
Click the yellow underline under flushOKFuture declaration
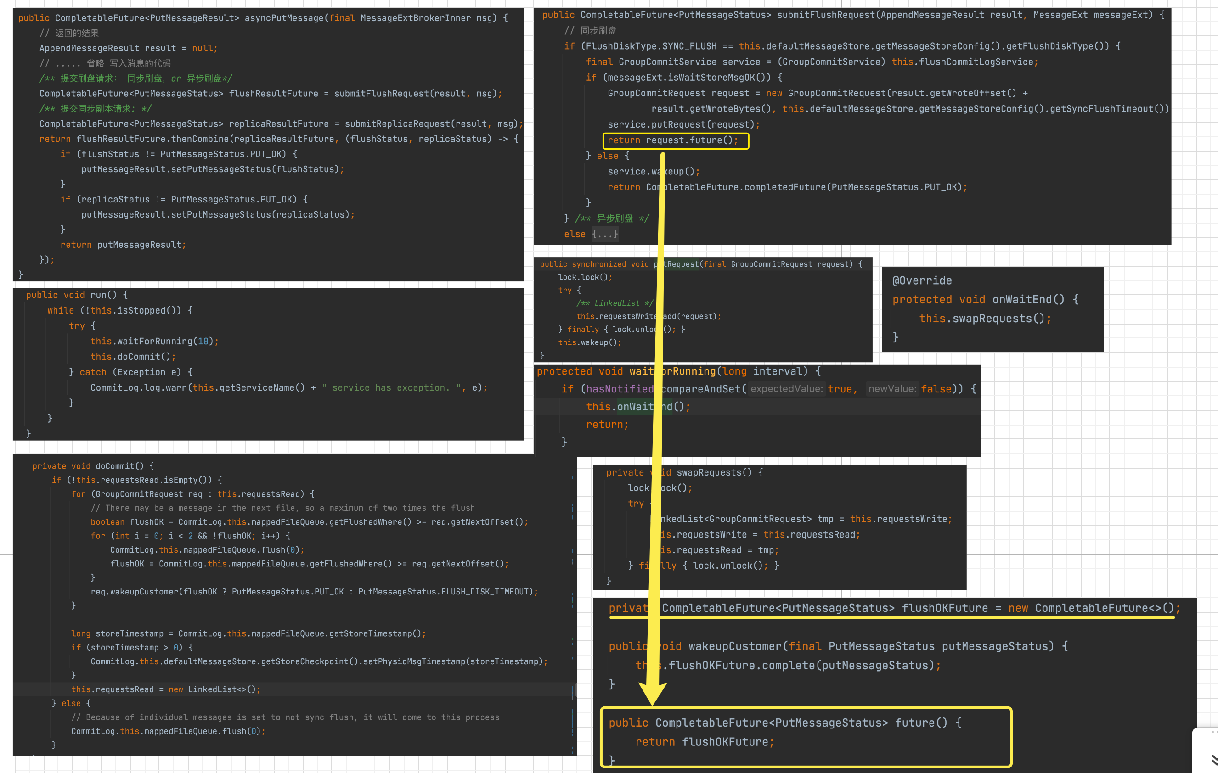(x=890, y=617)
